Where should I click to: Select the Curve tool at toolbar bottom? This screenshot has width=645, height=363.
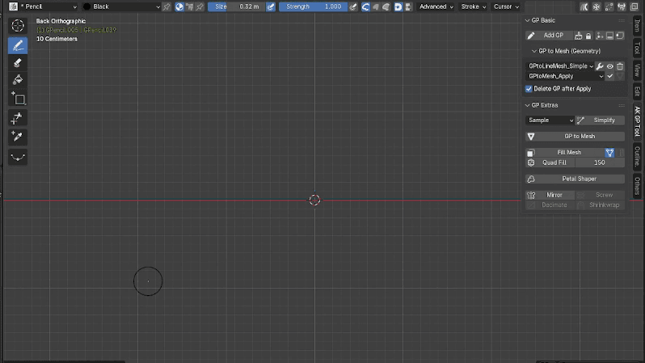[x=18, y=157]
